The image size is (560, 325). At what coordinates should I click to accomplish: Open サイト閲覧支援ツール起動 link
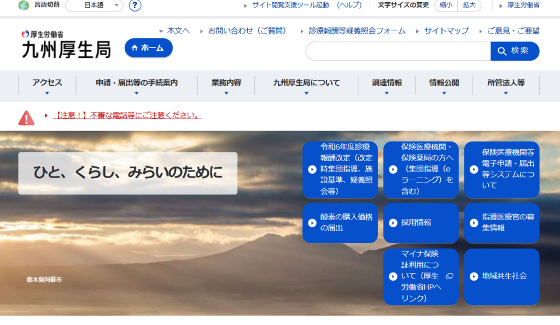click(290, 5)
